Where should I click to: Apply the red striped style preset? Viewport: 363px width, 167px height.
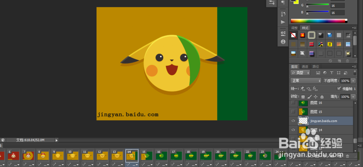tap(311, 44)
